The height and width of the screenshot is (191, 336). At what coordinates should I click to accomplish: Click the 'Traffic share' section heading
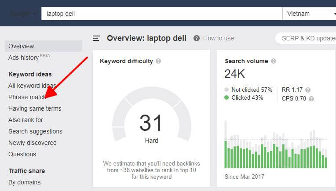(x=27, y=171)
